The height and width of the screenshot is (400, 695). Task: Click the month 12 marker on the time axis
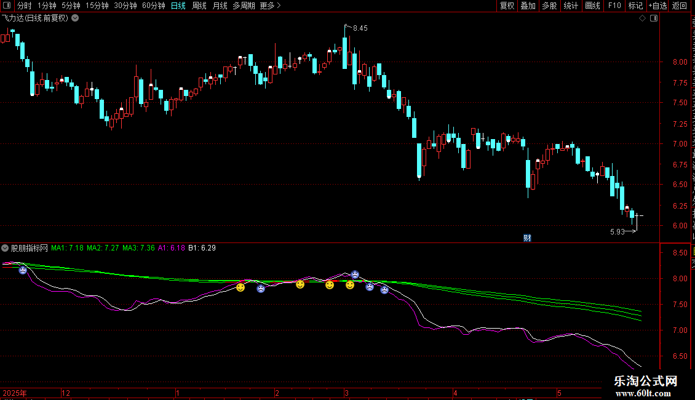tap(66, 393)
